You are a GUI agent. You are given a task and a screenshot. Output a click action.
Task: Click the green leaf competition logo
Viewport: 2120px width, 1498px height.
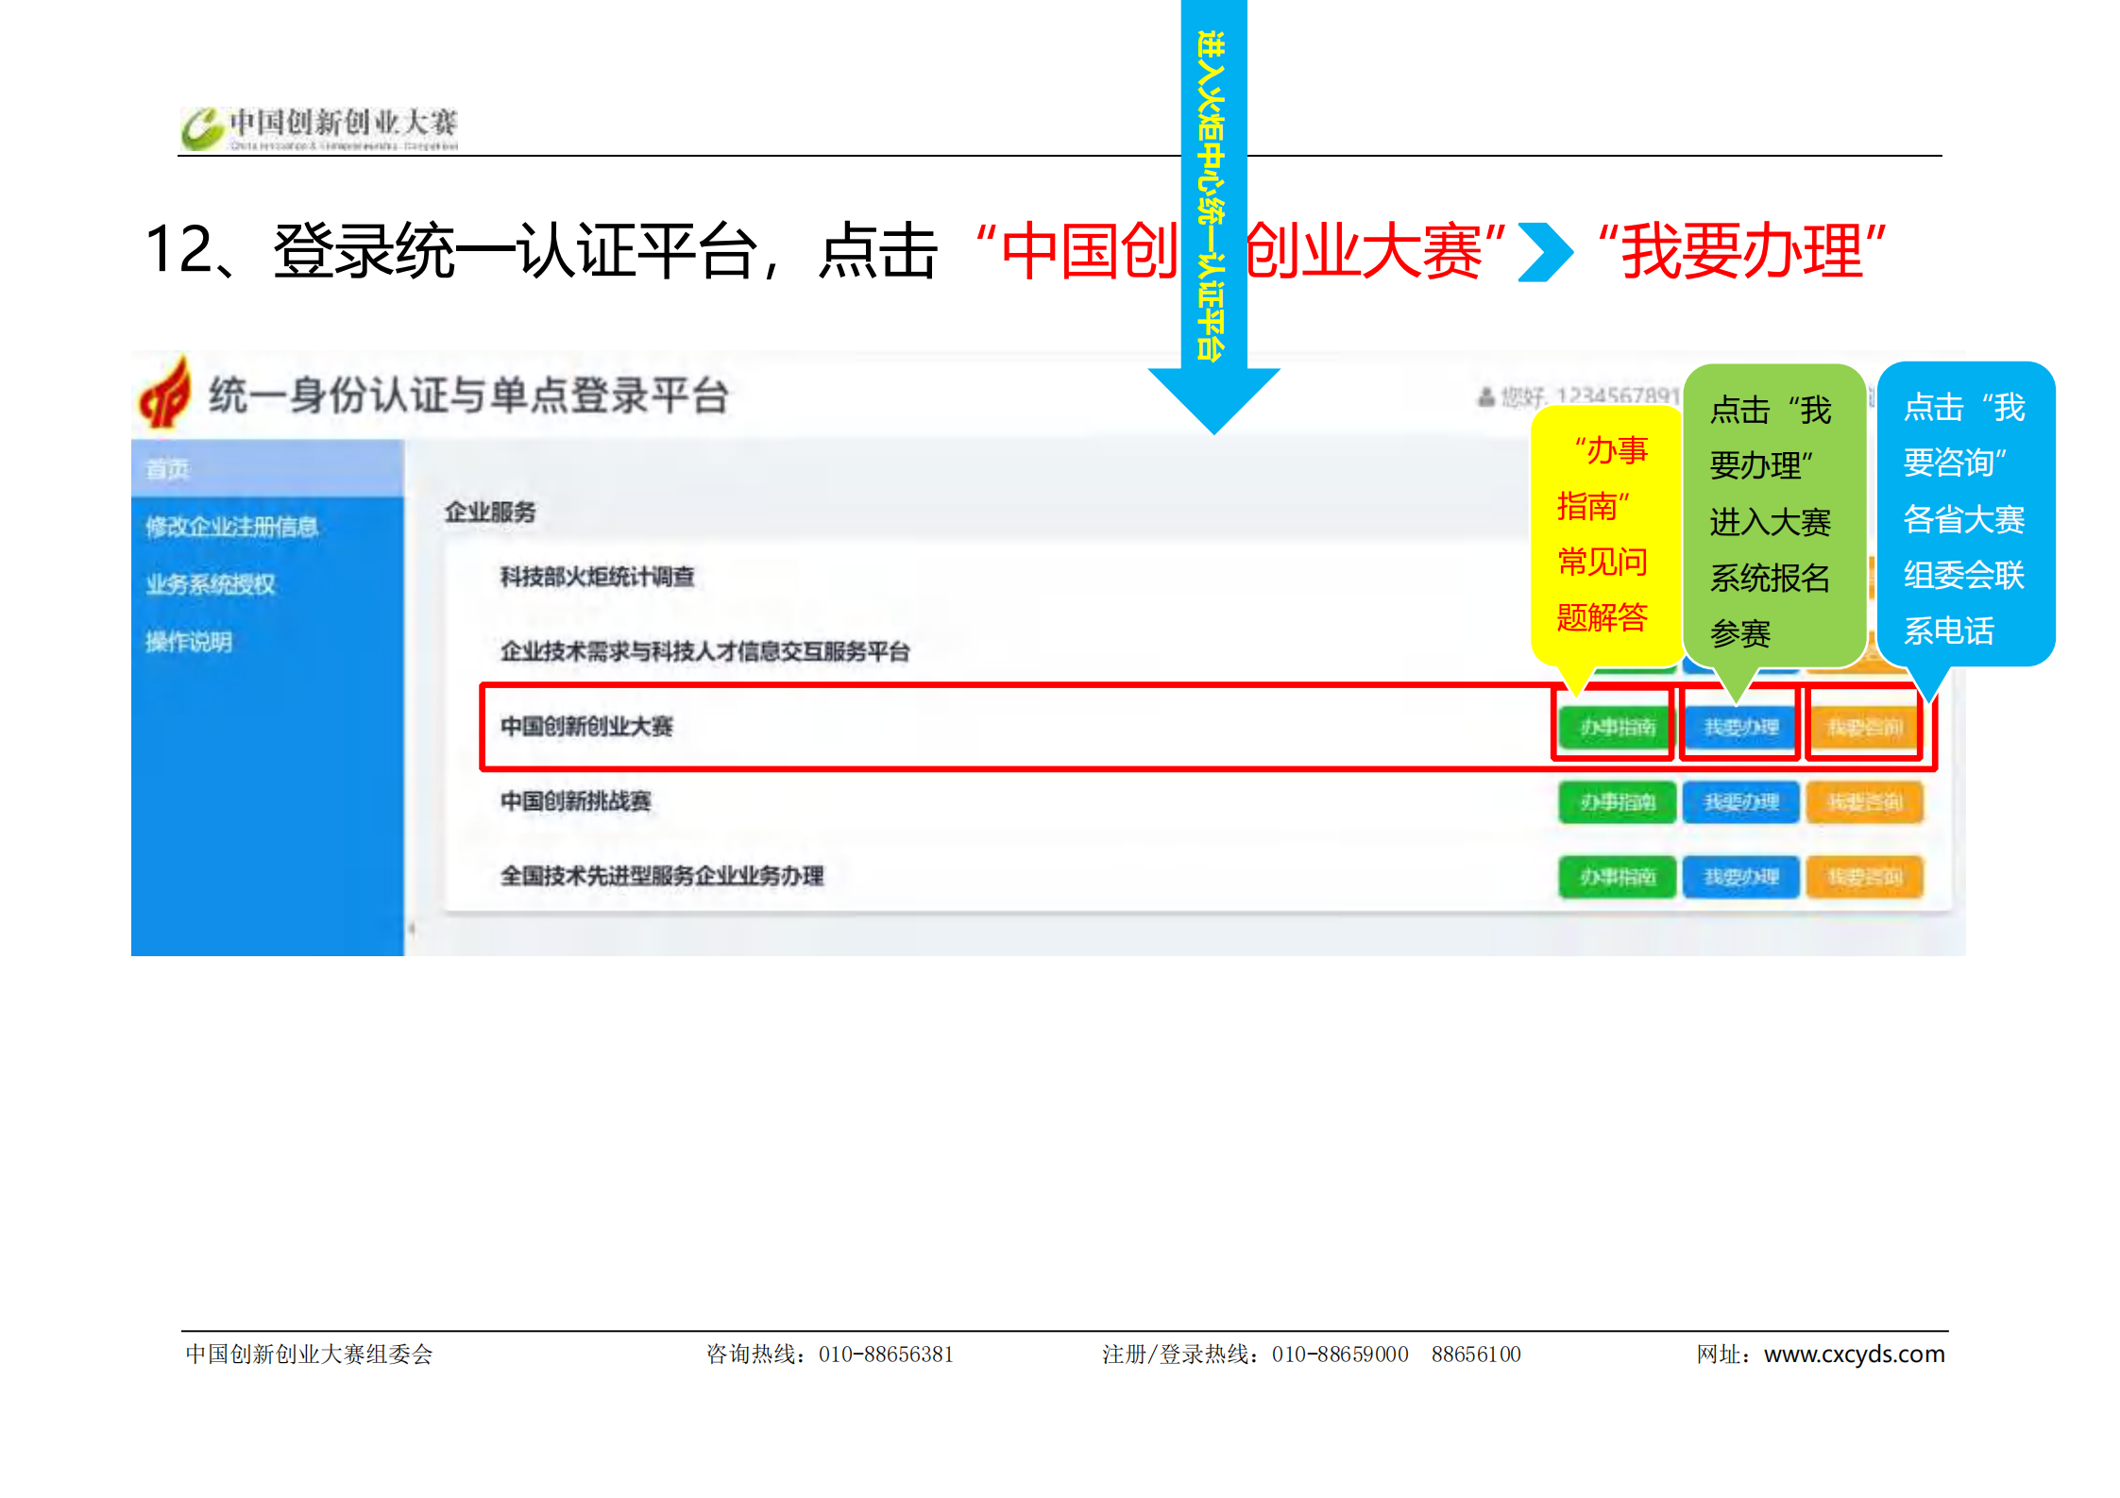[202, 128]
